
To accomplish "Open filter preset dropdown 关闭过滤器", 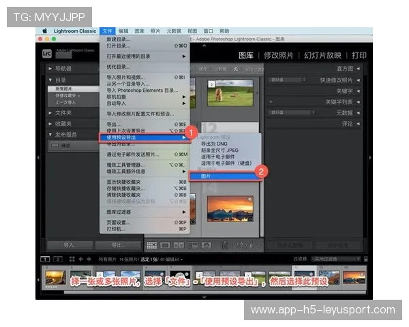I will click(x=336, y=259).
